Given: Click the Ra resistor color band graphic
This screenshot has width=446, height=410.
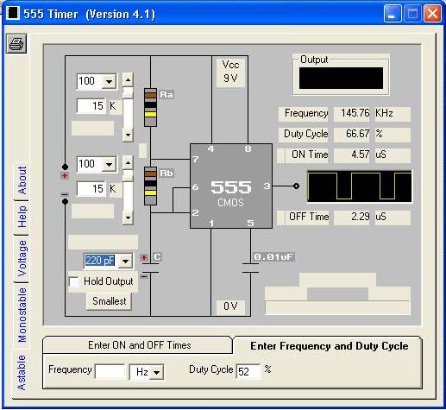Looking at the screenshot, I should (x=150, y=107).
